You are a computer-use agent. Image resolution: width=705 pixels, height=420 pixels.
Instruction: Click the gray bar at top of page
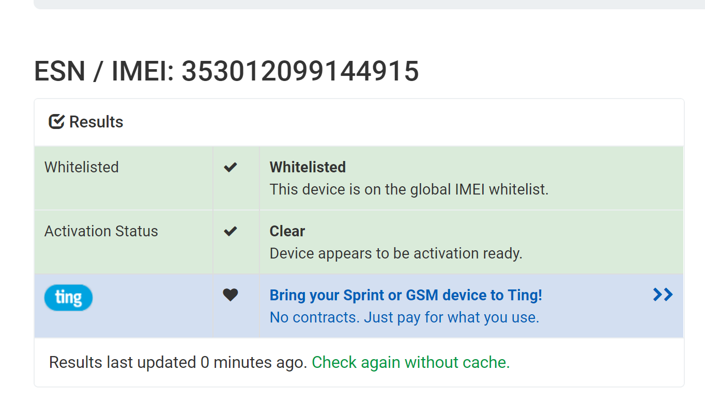pos(369,4)
